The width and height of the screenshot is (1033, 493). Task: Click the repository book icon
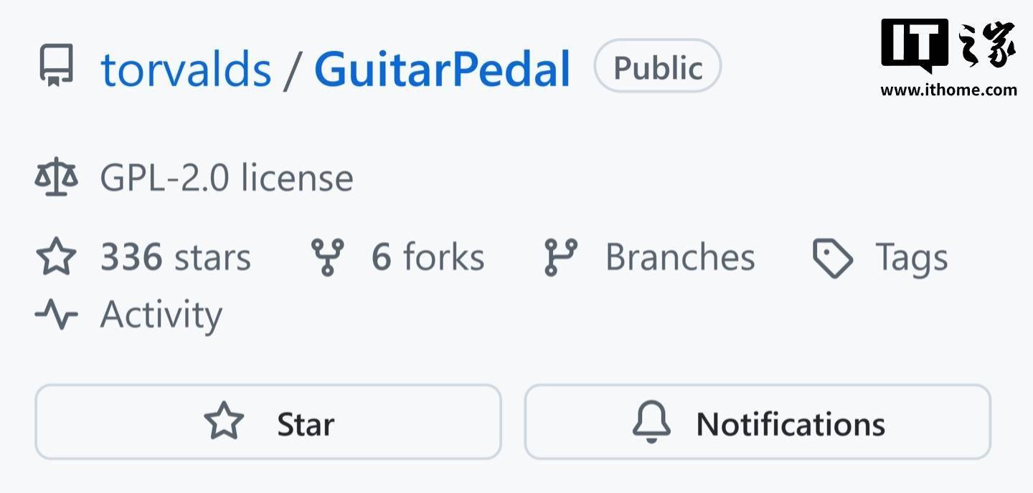(55, 66)
